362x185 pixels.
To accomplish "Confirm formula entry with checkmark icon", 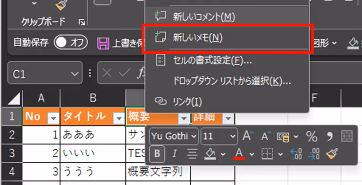I will tap(125, 73).
